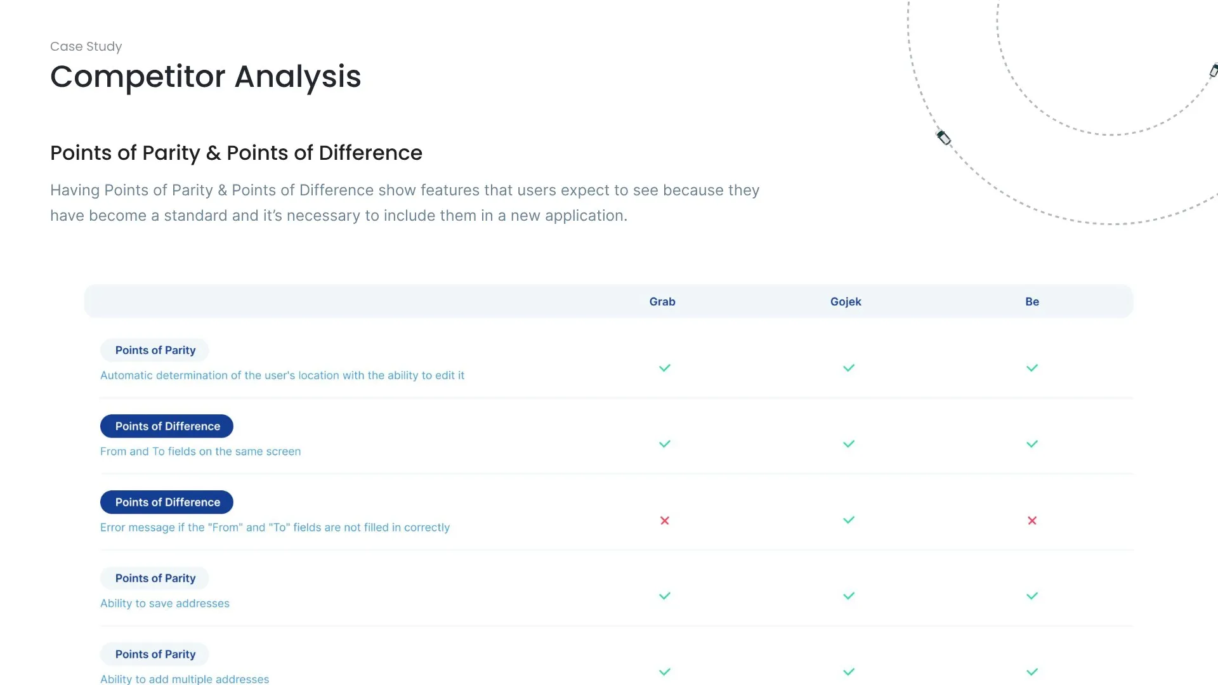Click the small car icon on dotted circle
Image resolution: width=1218 pixels, height=685 pixels.
point(944,138)
